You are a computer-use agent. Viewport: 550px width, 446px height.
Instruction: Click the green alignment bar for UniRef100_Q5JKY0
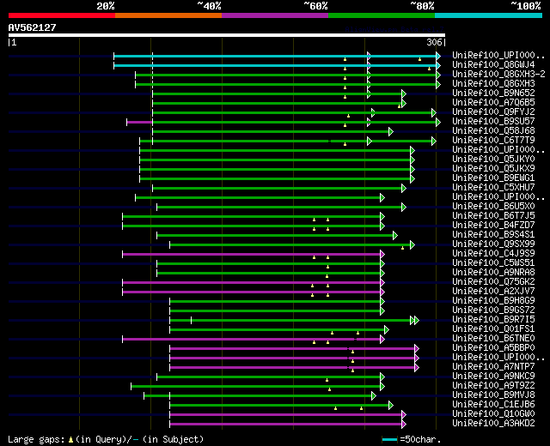pos(275,160)
